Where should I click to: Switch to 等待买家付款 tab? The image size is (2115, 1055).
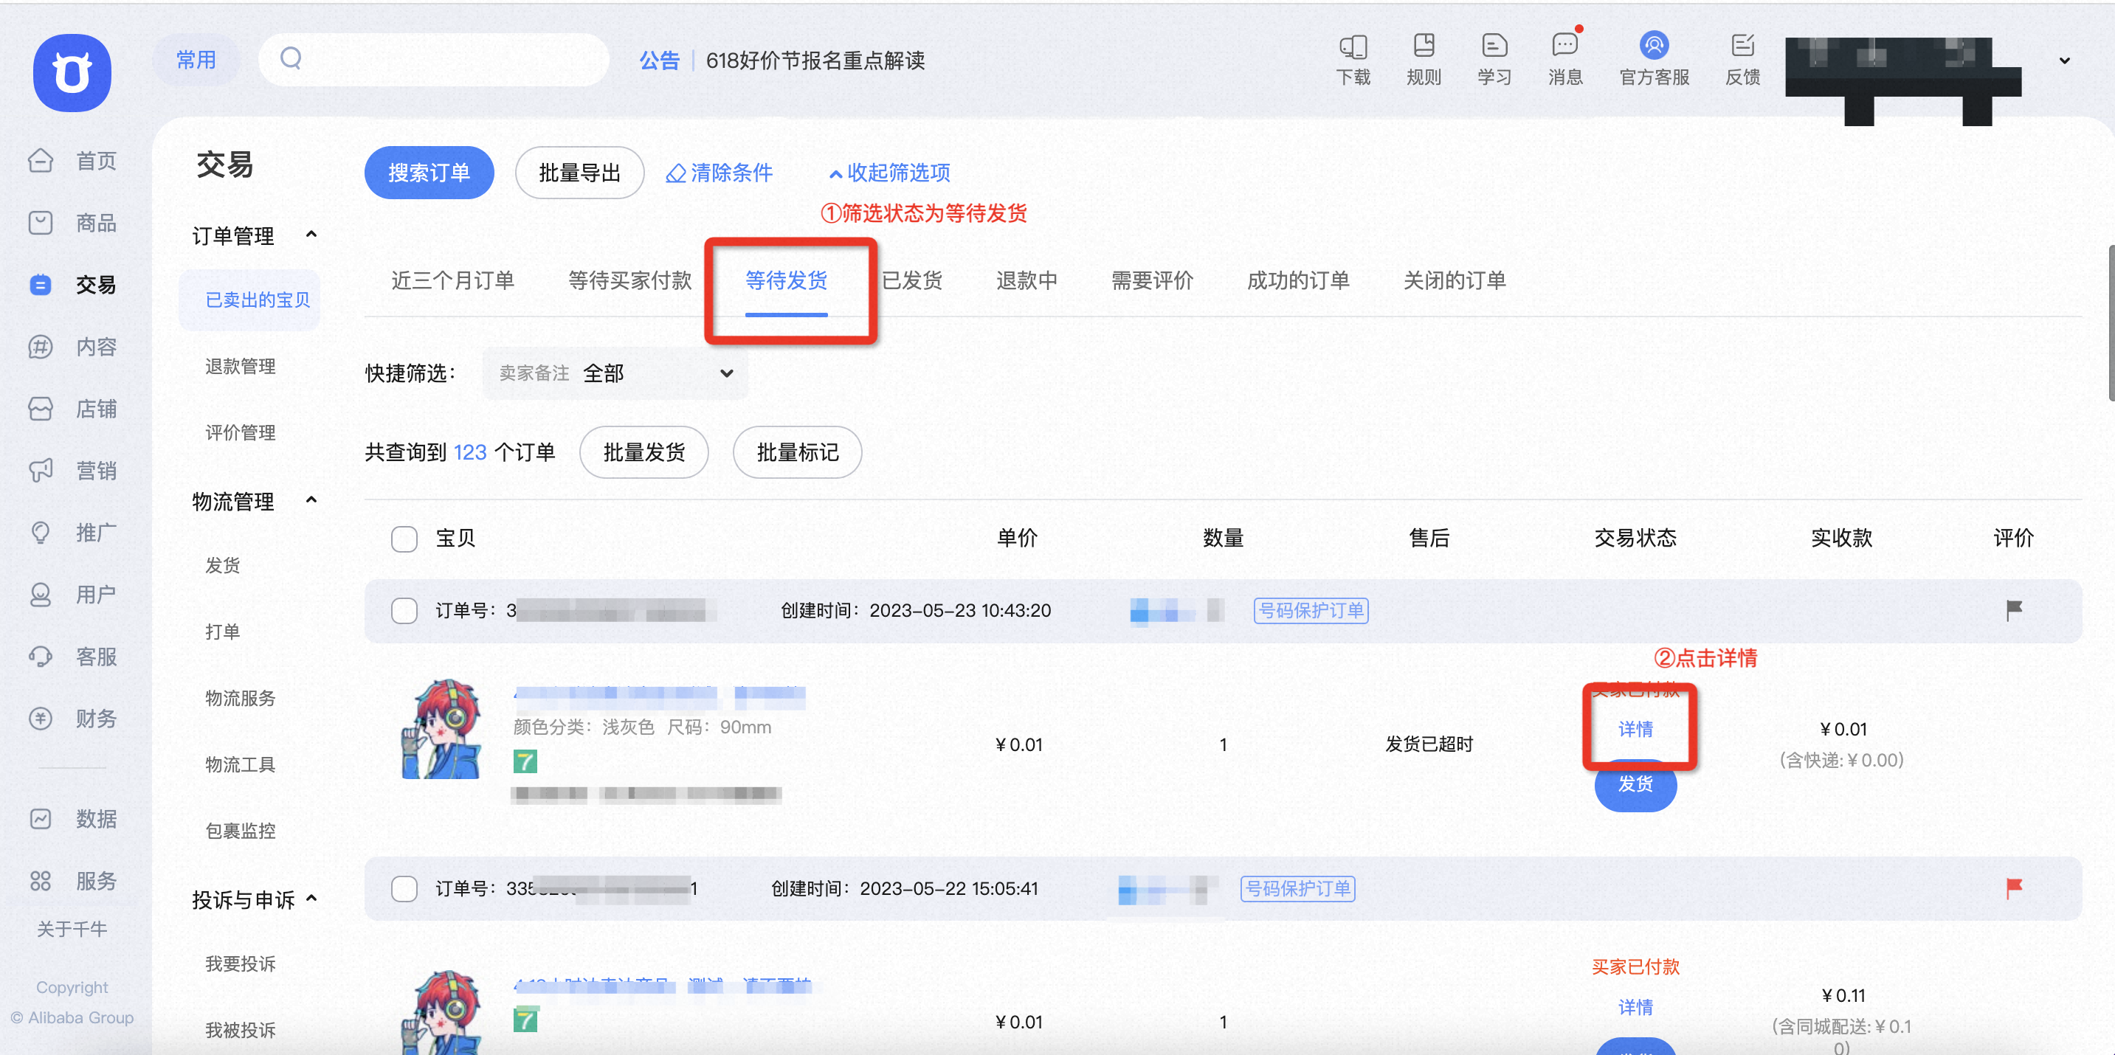tap(629, 280)
